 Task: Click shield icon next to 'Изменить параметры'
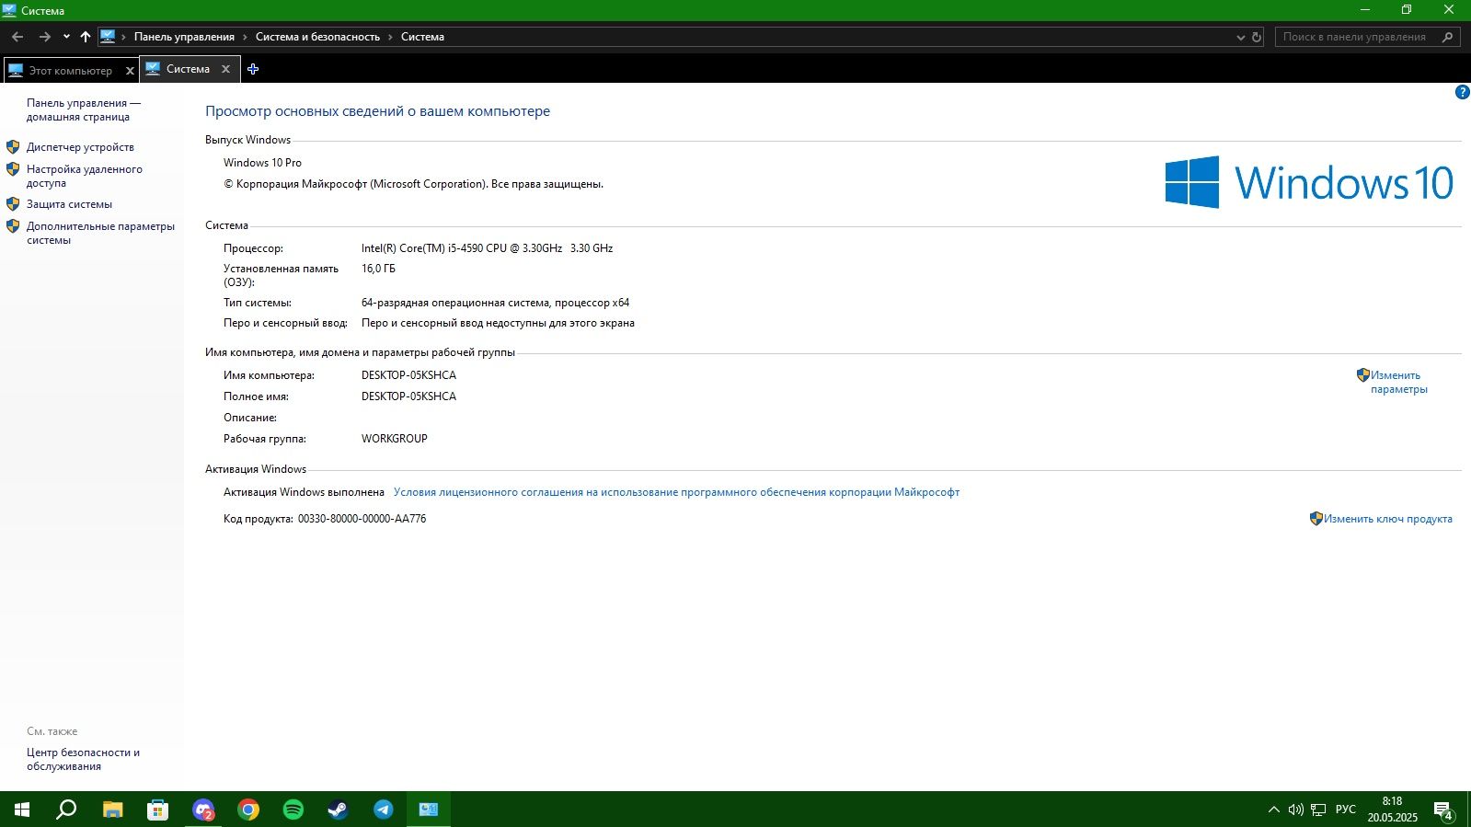pyautogui.click(x=1363, y=375)
